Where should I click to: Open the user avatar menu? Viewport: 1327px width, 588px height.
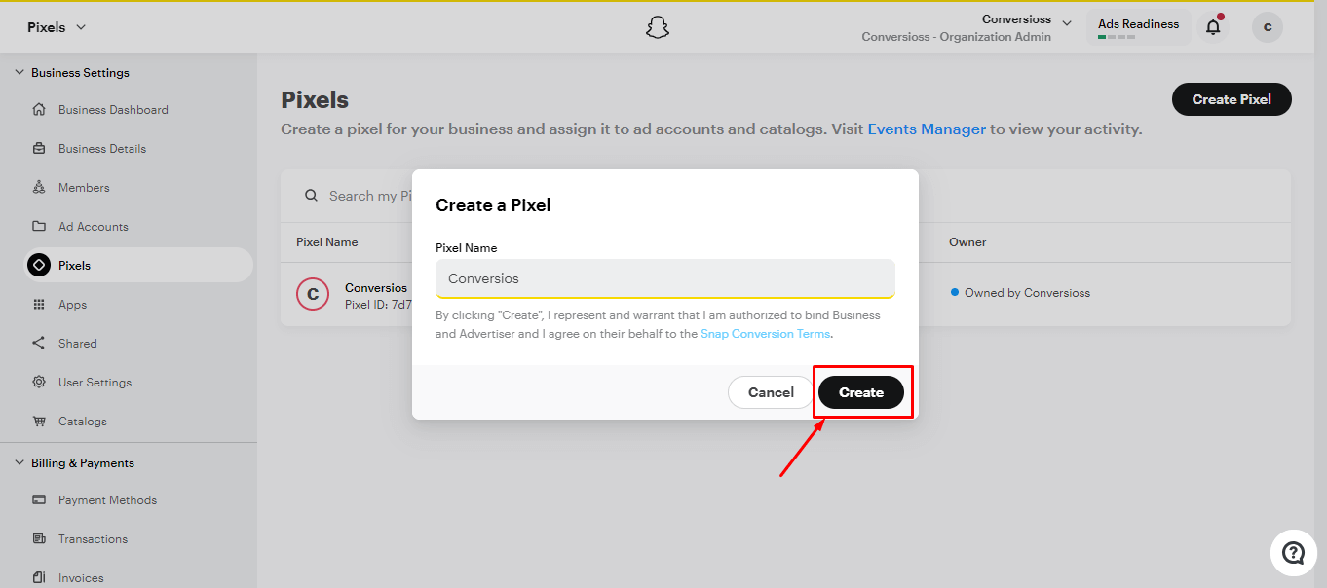[x=1268, y=27]
